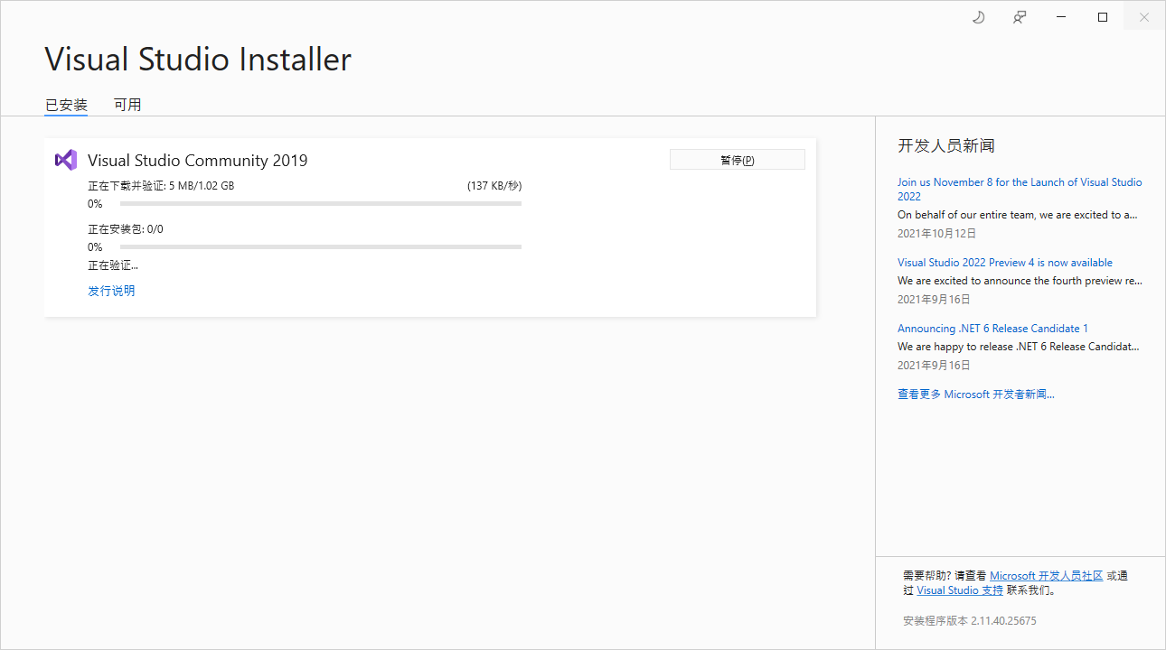Open Visual Studio 2022 Preview 4 news link
This screenshot has height=650, width=1166.
pos(1005,263)
